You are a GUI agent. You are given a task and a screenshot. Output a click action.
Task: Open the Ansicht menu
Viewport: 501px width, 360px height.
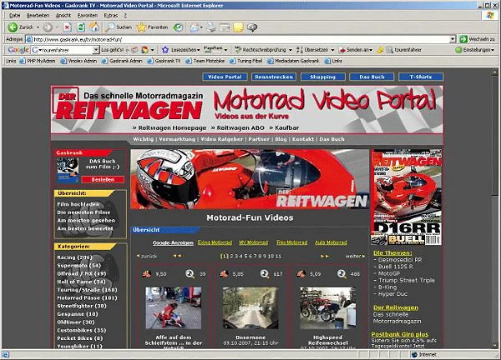pos(63,15)
